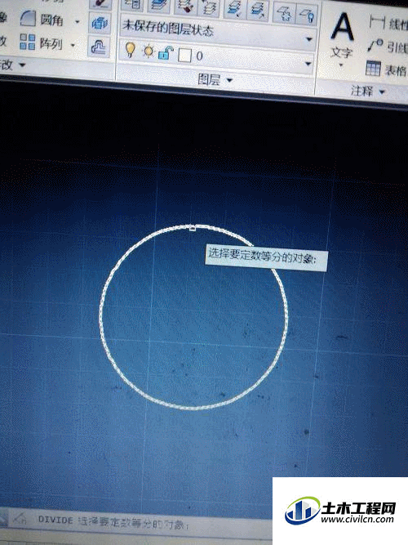This screenshot has height=545, width=408.
Task: Click the 文字 label
Action: [341, 53]
